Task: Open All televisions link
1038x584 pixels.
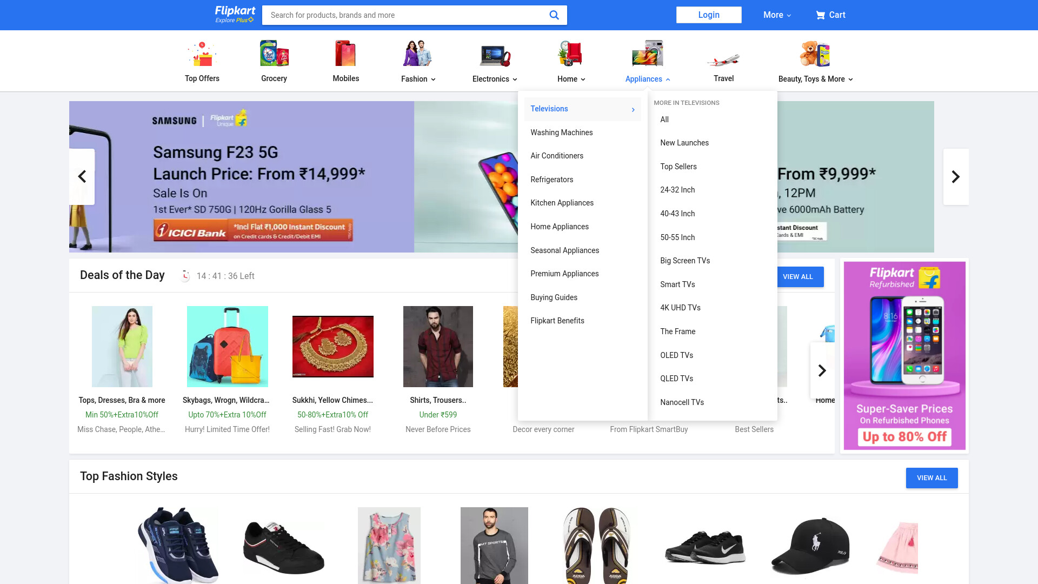Action: (x=664, y=120)
